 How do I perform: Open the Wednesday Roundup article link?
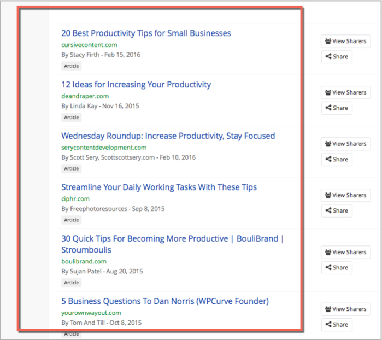[x=168, y=136]
